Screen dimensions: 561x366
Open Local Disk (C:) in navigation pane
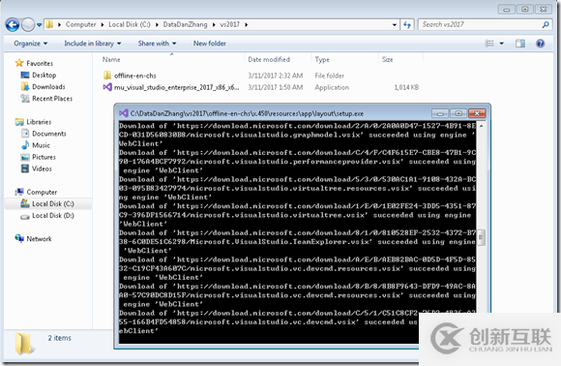pyautogui.click(x=53, y=203)
